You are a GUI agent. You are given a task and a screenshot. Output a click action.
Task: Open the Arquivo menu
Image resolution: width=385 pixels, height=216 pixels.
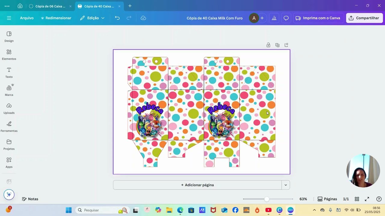coord(27,18)
